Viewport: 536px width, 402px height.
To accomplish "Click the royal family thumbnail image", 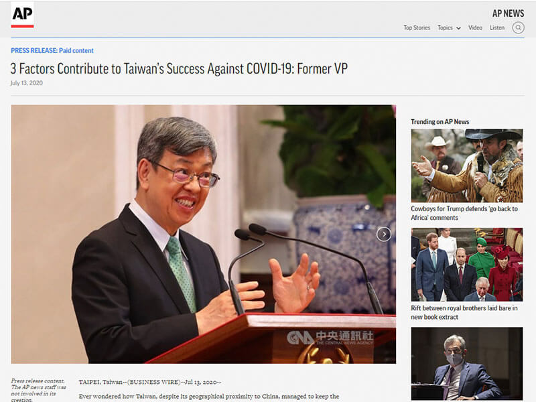I will [466, 265].
